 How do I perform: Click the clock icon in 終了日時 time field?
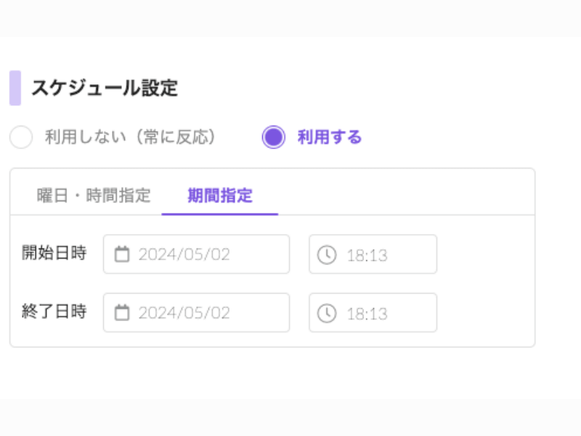[x=327, y=313]
